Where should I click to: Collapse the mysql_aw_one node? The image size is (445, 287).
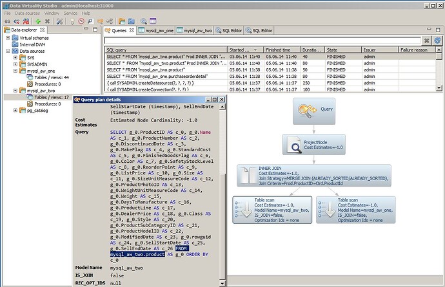tap(15, 71)
